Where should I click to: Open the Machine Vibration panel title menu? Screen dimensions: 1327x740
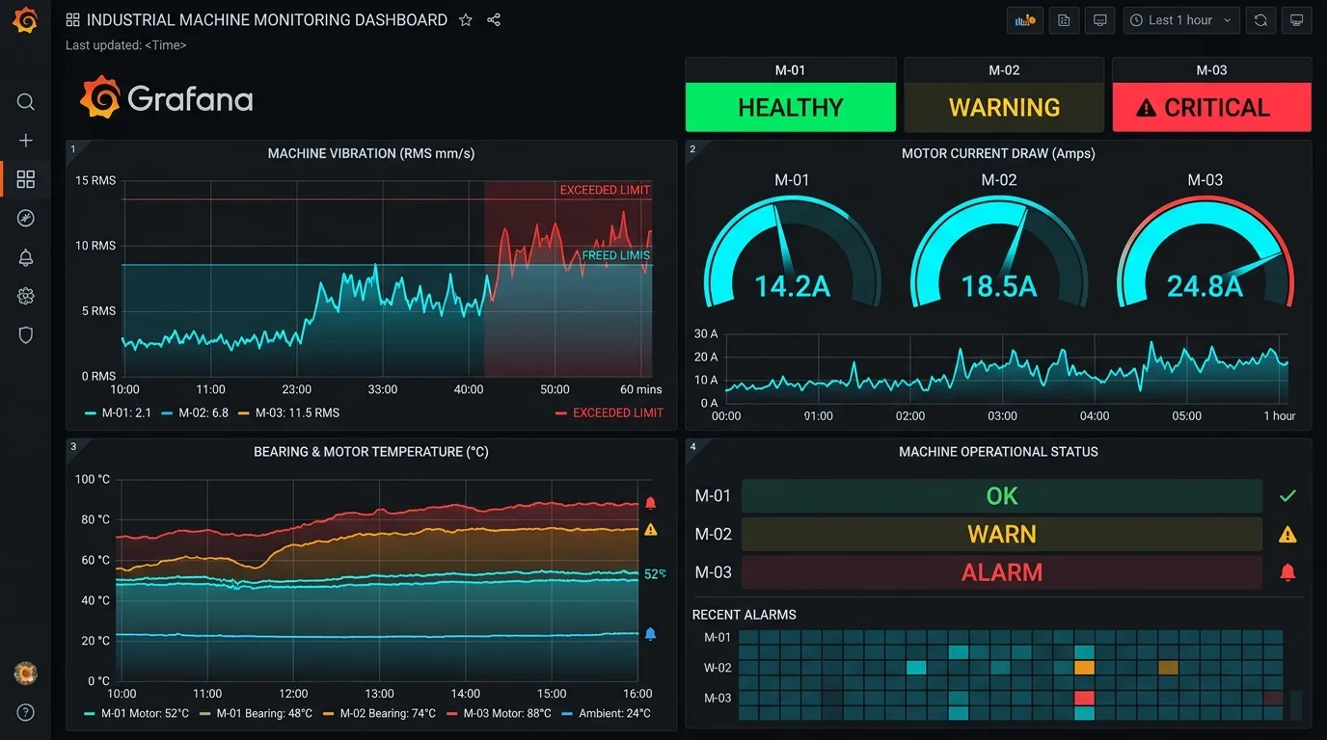[371, 153]
